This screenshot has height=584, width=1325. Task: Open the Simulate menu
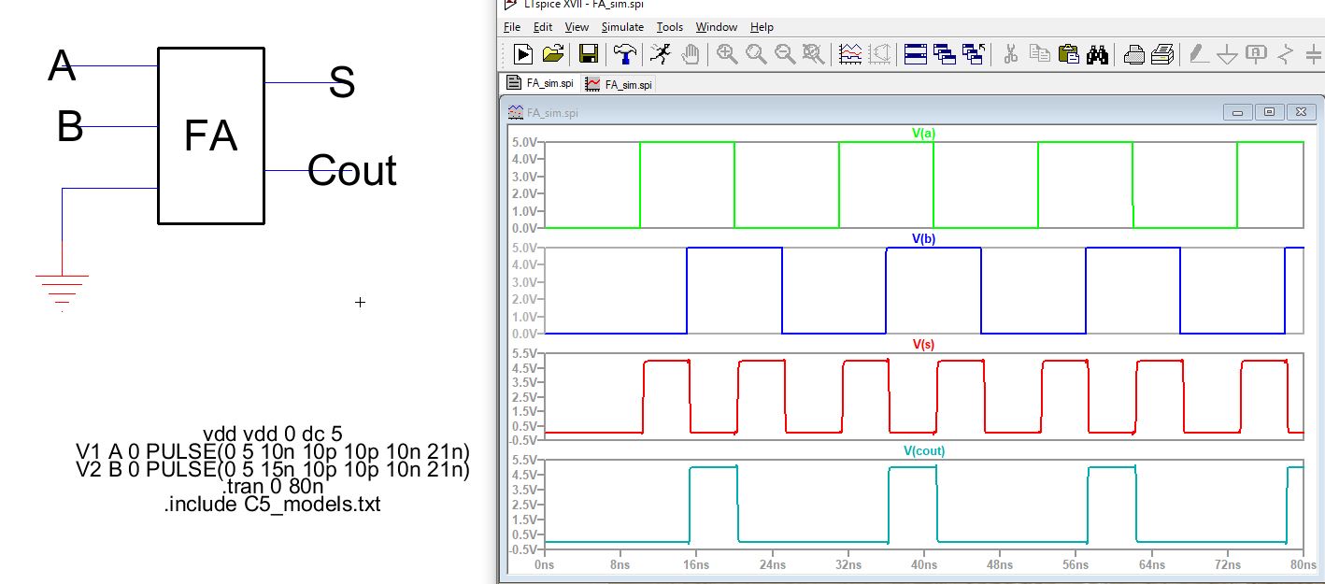tap(622, 27)
